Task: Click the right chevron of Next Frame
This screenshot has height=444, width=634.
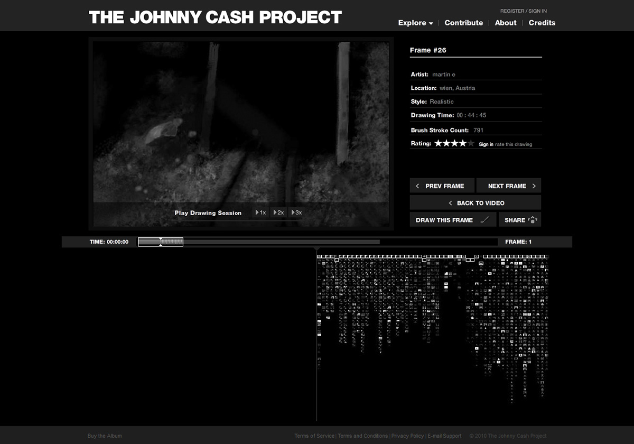Action: [x=534, y=186]
